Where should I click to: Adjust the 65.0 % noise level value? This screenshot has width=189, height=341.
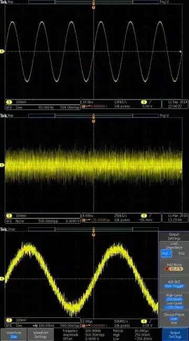point(176,269)
